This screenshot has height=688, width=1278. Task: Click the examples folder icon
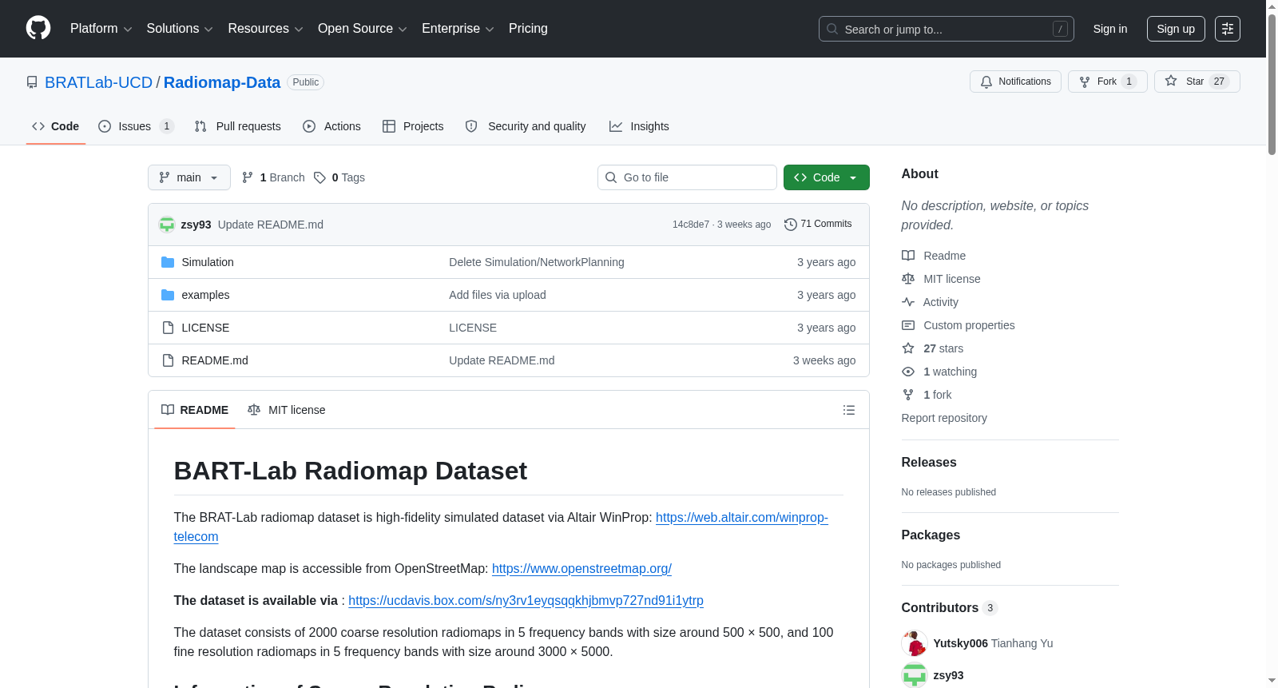coord(168,295)
